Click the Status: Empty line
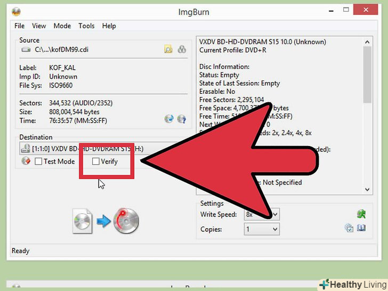Viewport: 388px width, 291px height. click(219, 75)
